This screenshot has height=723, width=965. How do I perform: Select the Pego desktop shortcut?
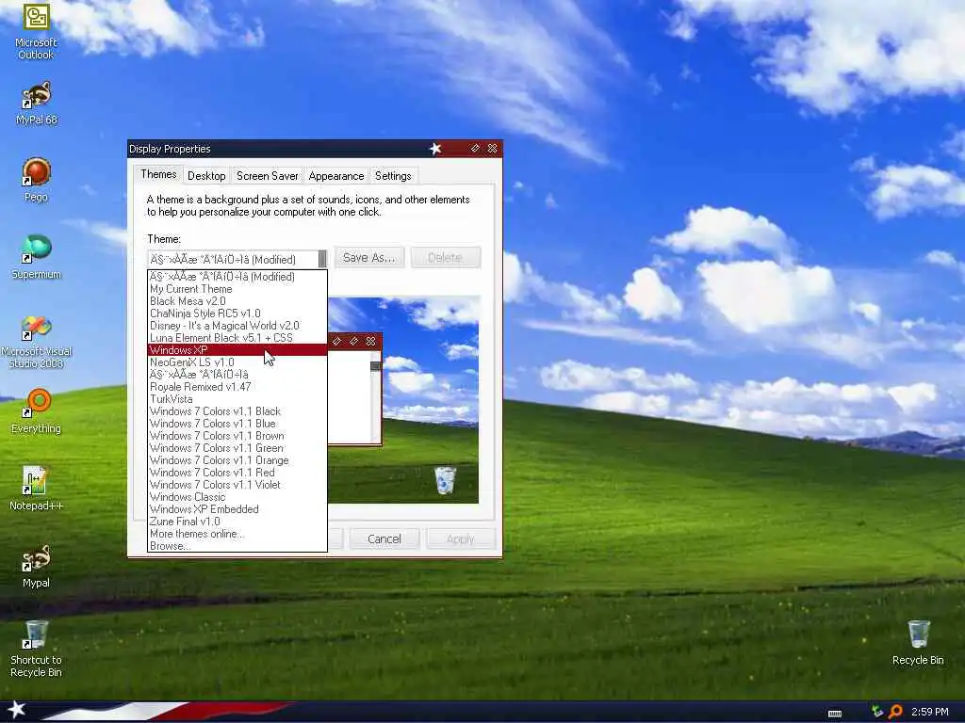pos(36,180)
